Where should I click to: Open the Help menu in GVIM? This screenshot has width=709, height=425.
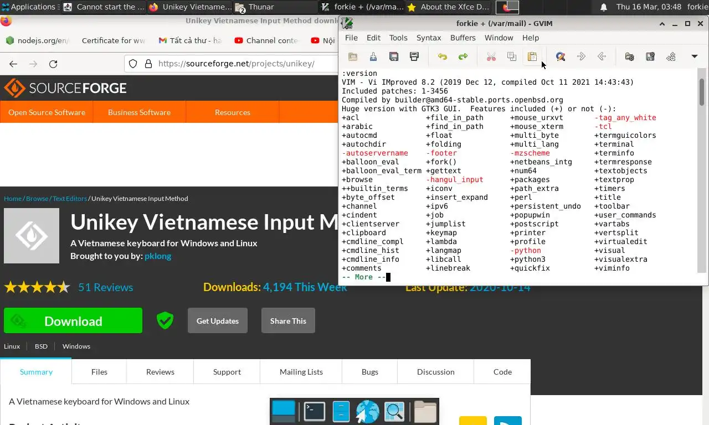[x=530, y=38]
